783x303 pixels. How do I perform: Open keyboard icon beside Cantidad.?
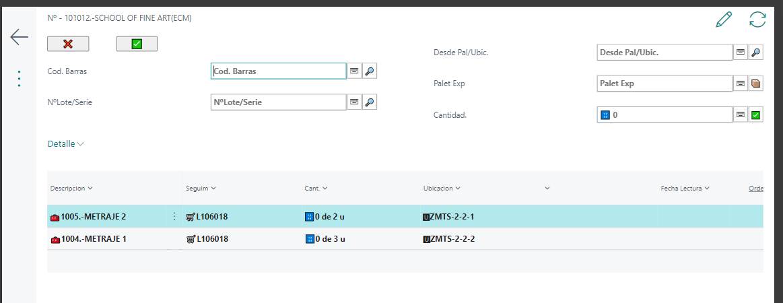pos(741,115)
